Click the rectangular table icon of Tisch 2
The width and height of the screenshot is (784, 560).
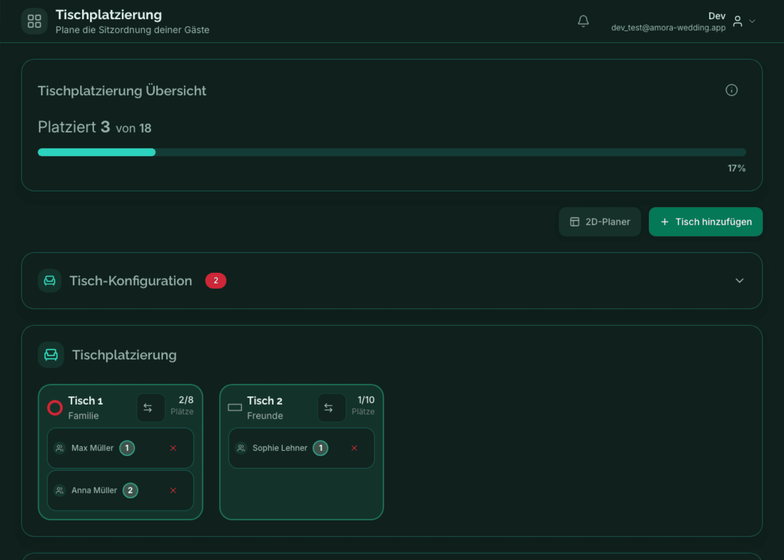[235, 407]
